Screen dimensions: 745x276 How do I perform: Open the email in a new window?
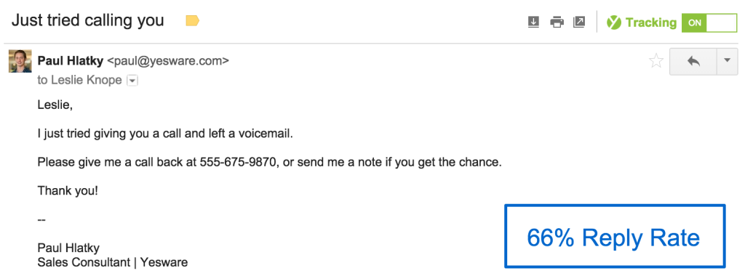click(x=578, y=22)
